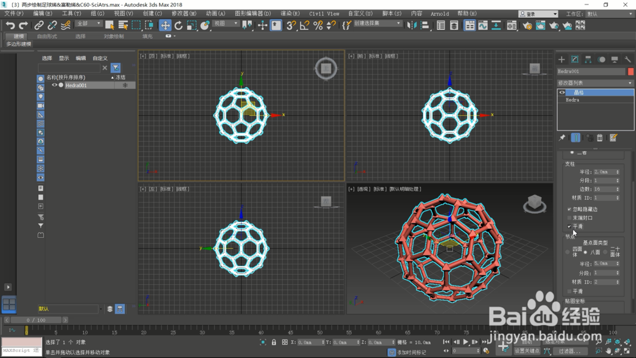Image resolution: width=636 pixels, height=358 pixels.
Task: Click Play Animation button
Action: tap(466, 341)
